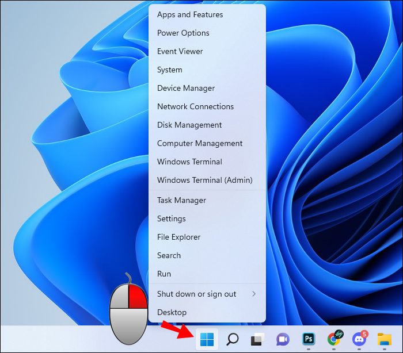Select Network Connections
Screen dimensions: 403x353
[195, 106]
